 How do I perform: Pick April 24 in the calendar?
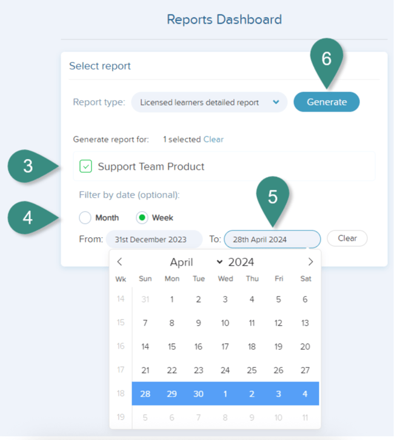225,370
